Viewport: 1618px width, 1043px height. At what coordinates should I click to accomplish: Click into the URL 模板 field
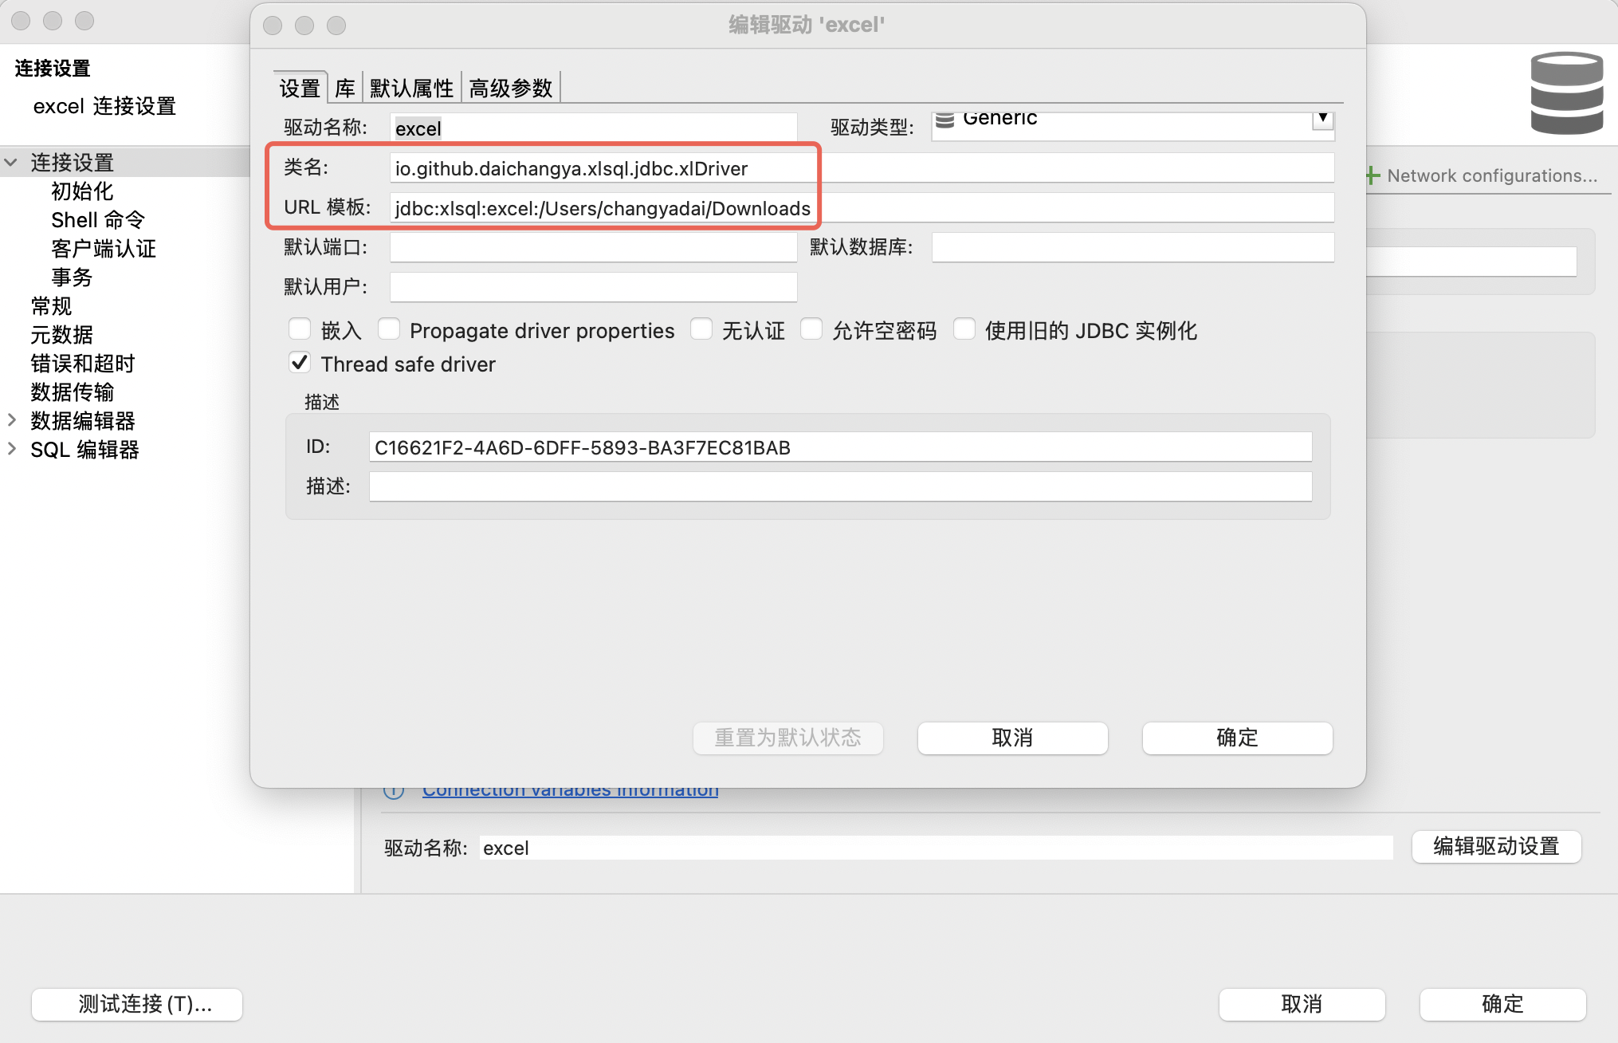861,208
